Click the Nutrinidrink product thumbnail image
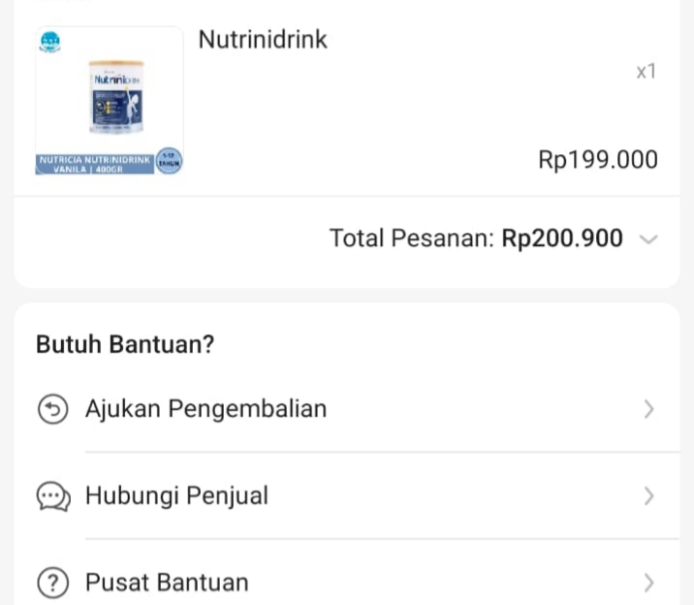Viewport: 694px width, 605px height. point(115,97)
